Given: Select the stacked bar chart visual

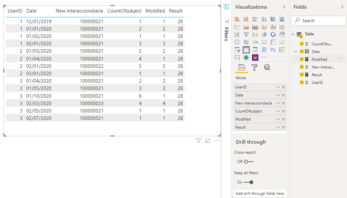Looking at the screenshot, I should point(237,19).
